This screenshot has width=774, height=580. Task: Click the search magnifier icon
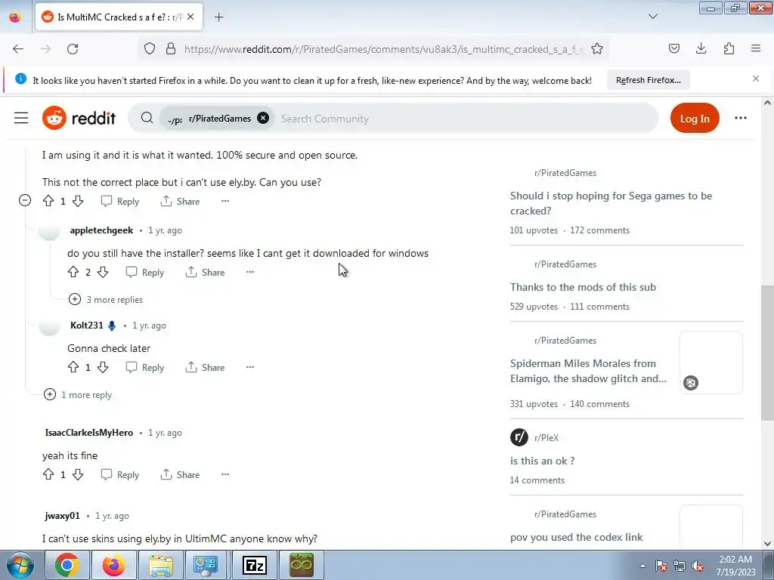pos(147,118)
